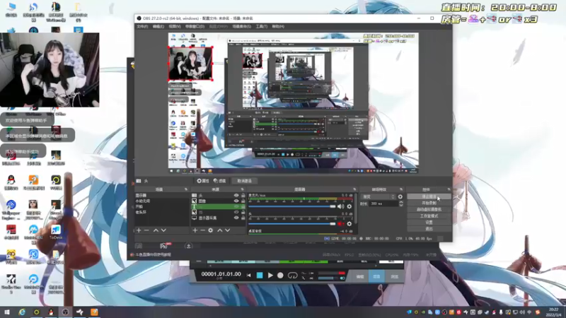Pop out the Sources dock panel icon
The height and width of the screenshot is (318, 566).
(242, 189)
